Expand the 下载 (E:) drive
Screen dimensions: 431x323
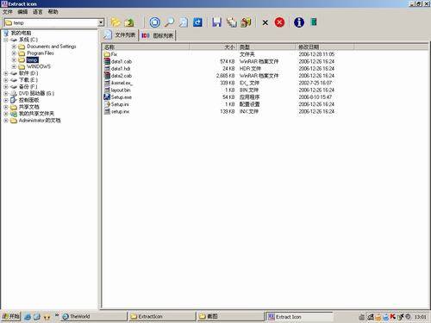(x=6, y=80)
